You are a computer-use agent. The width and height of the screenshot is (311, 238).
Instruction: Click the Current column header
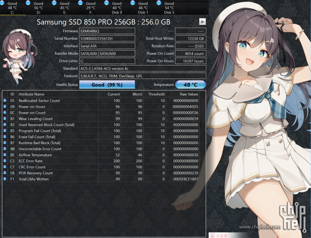pos(109,94)
